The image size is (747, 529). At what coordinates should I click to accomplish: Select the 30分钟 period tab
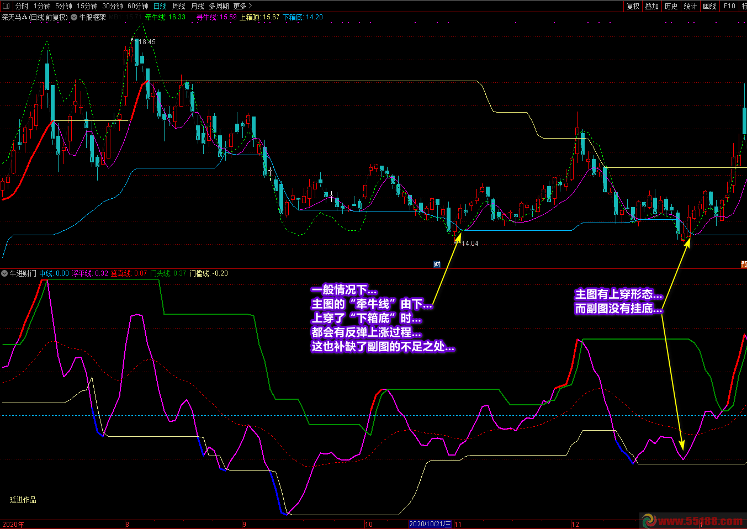(113, 6)
